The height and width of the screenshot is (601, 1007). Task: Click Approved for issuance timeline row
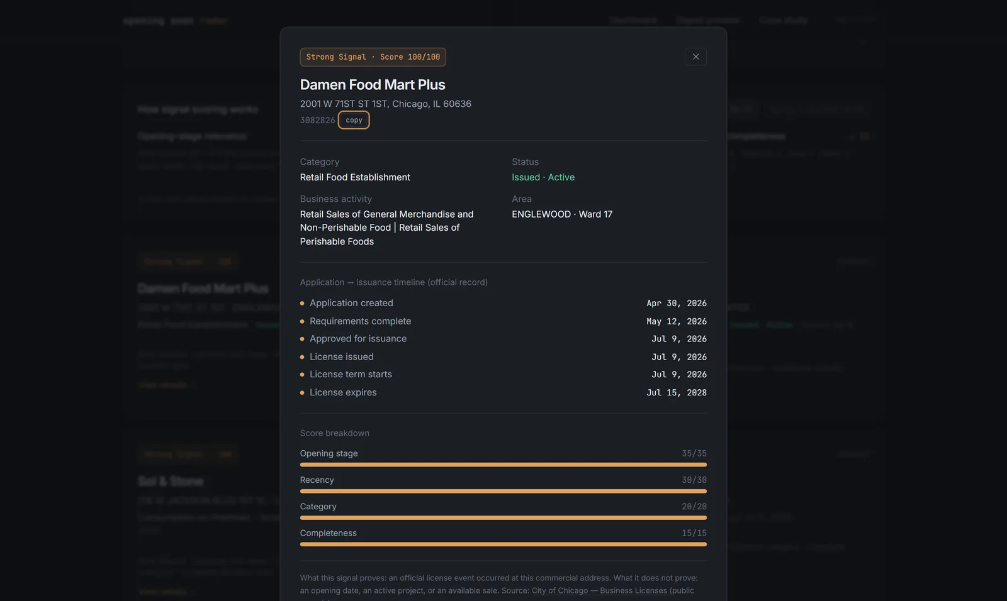point(503,339)
